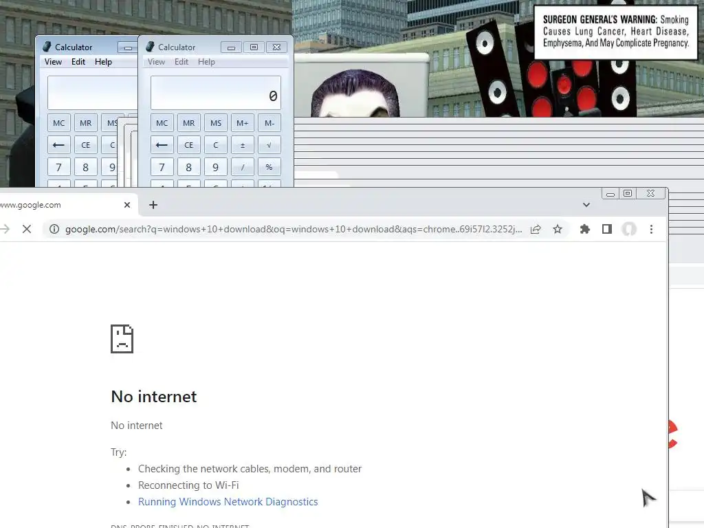The image size is (704, 528).
Task: Toggle the Chrome side panel icon
Action: 607,230
